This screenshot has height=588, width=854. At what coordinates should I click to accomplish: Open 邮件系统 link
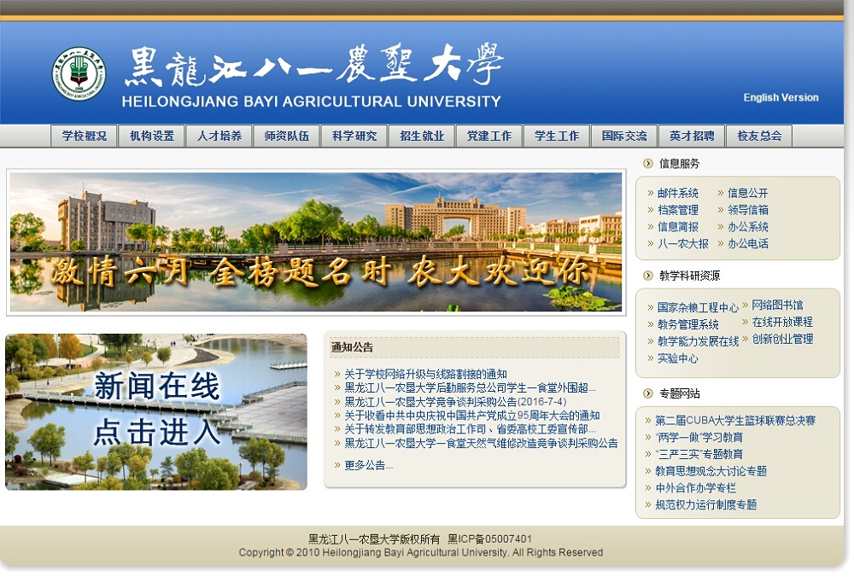(x=678, y=193)
